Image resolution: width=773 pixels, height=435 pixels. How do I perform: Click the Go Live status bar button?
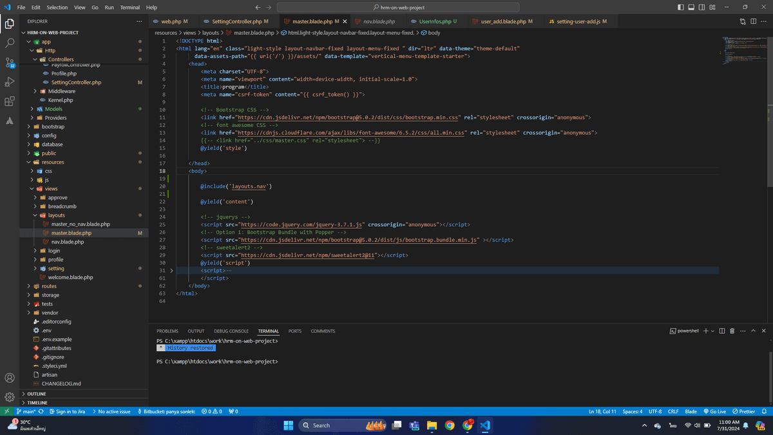(x=714, y=411)
